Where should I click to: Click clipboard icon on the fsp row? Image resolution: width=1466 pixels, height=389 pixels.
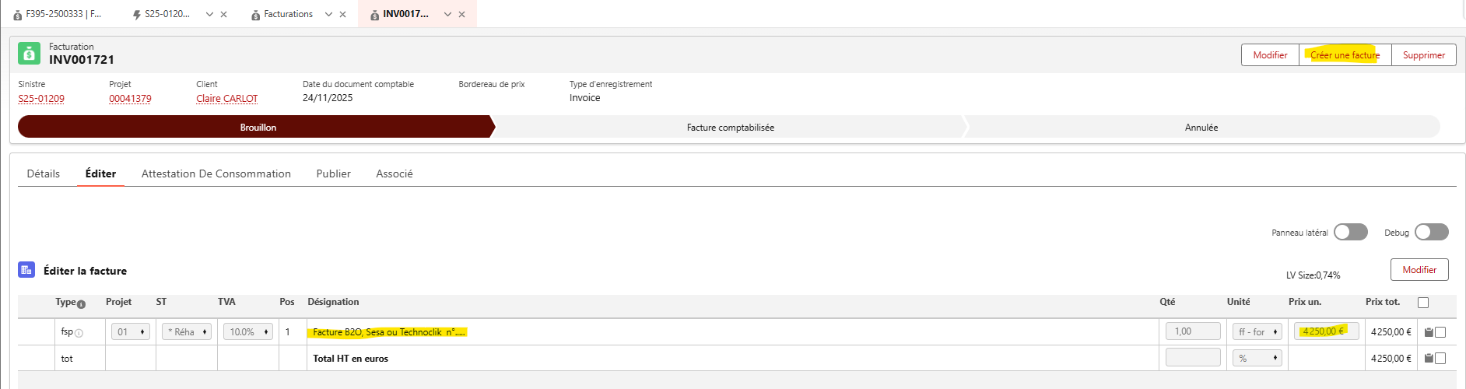[1429, 332]
